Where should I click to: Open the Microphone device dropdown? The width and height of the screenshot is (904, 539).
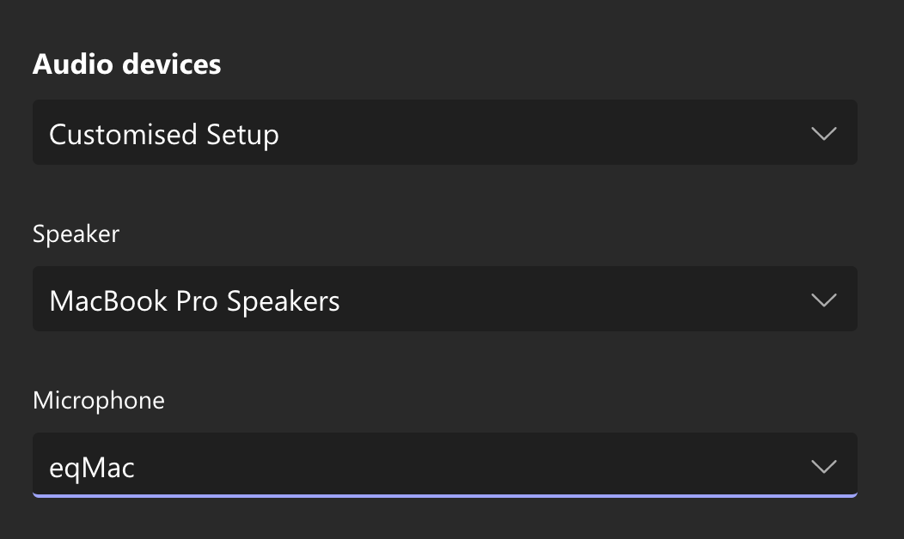click(x=444, y=466)
